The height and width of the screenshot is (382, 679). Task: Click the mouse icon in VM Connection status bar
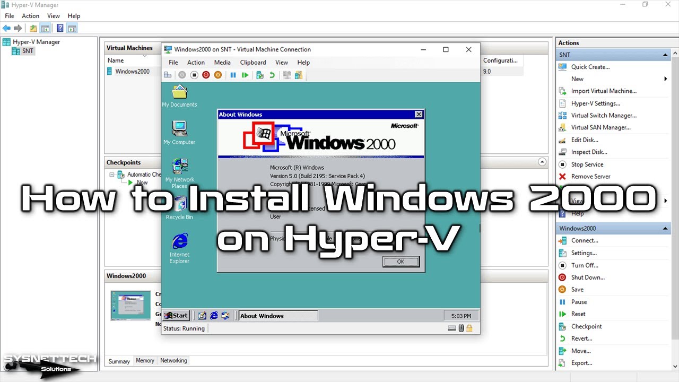(x=461, y=328)
